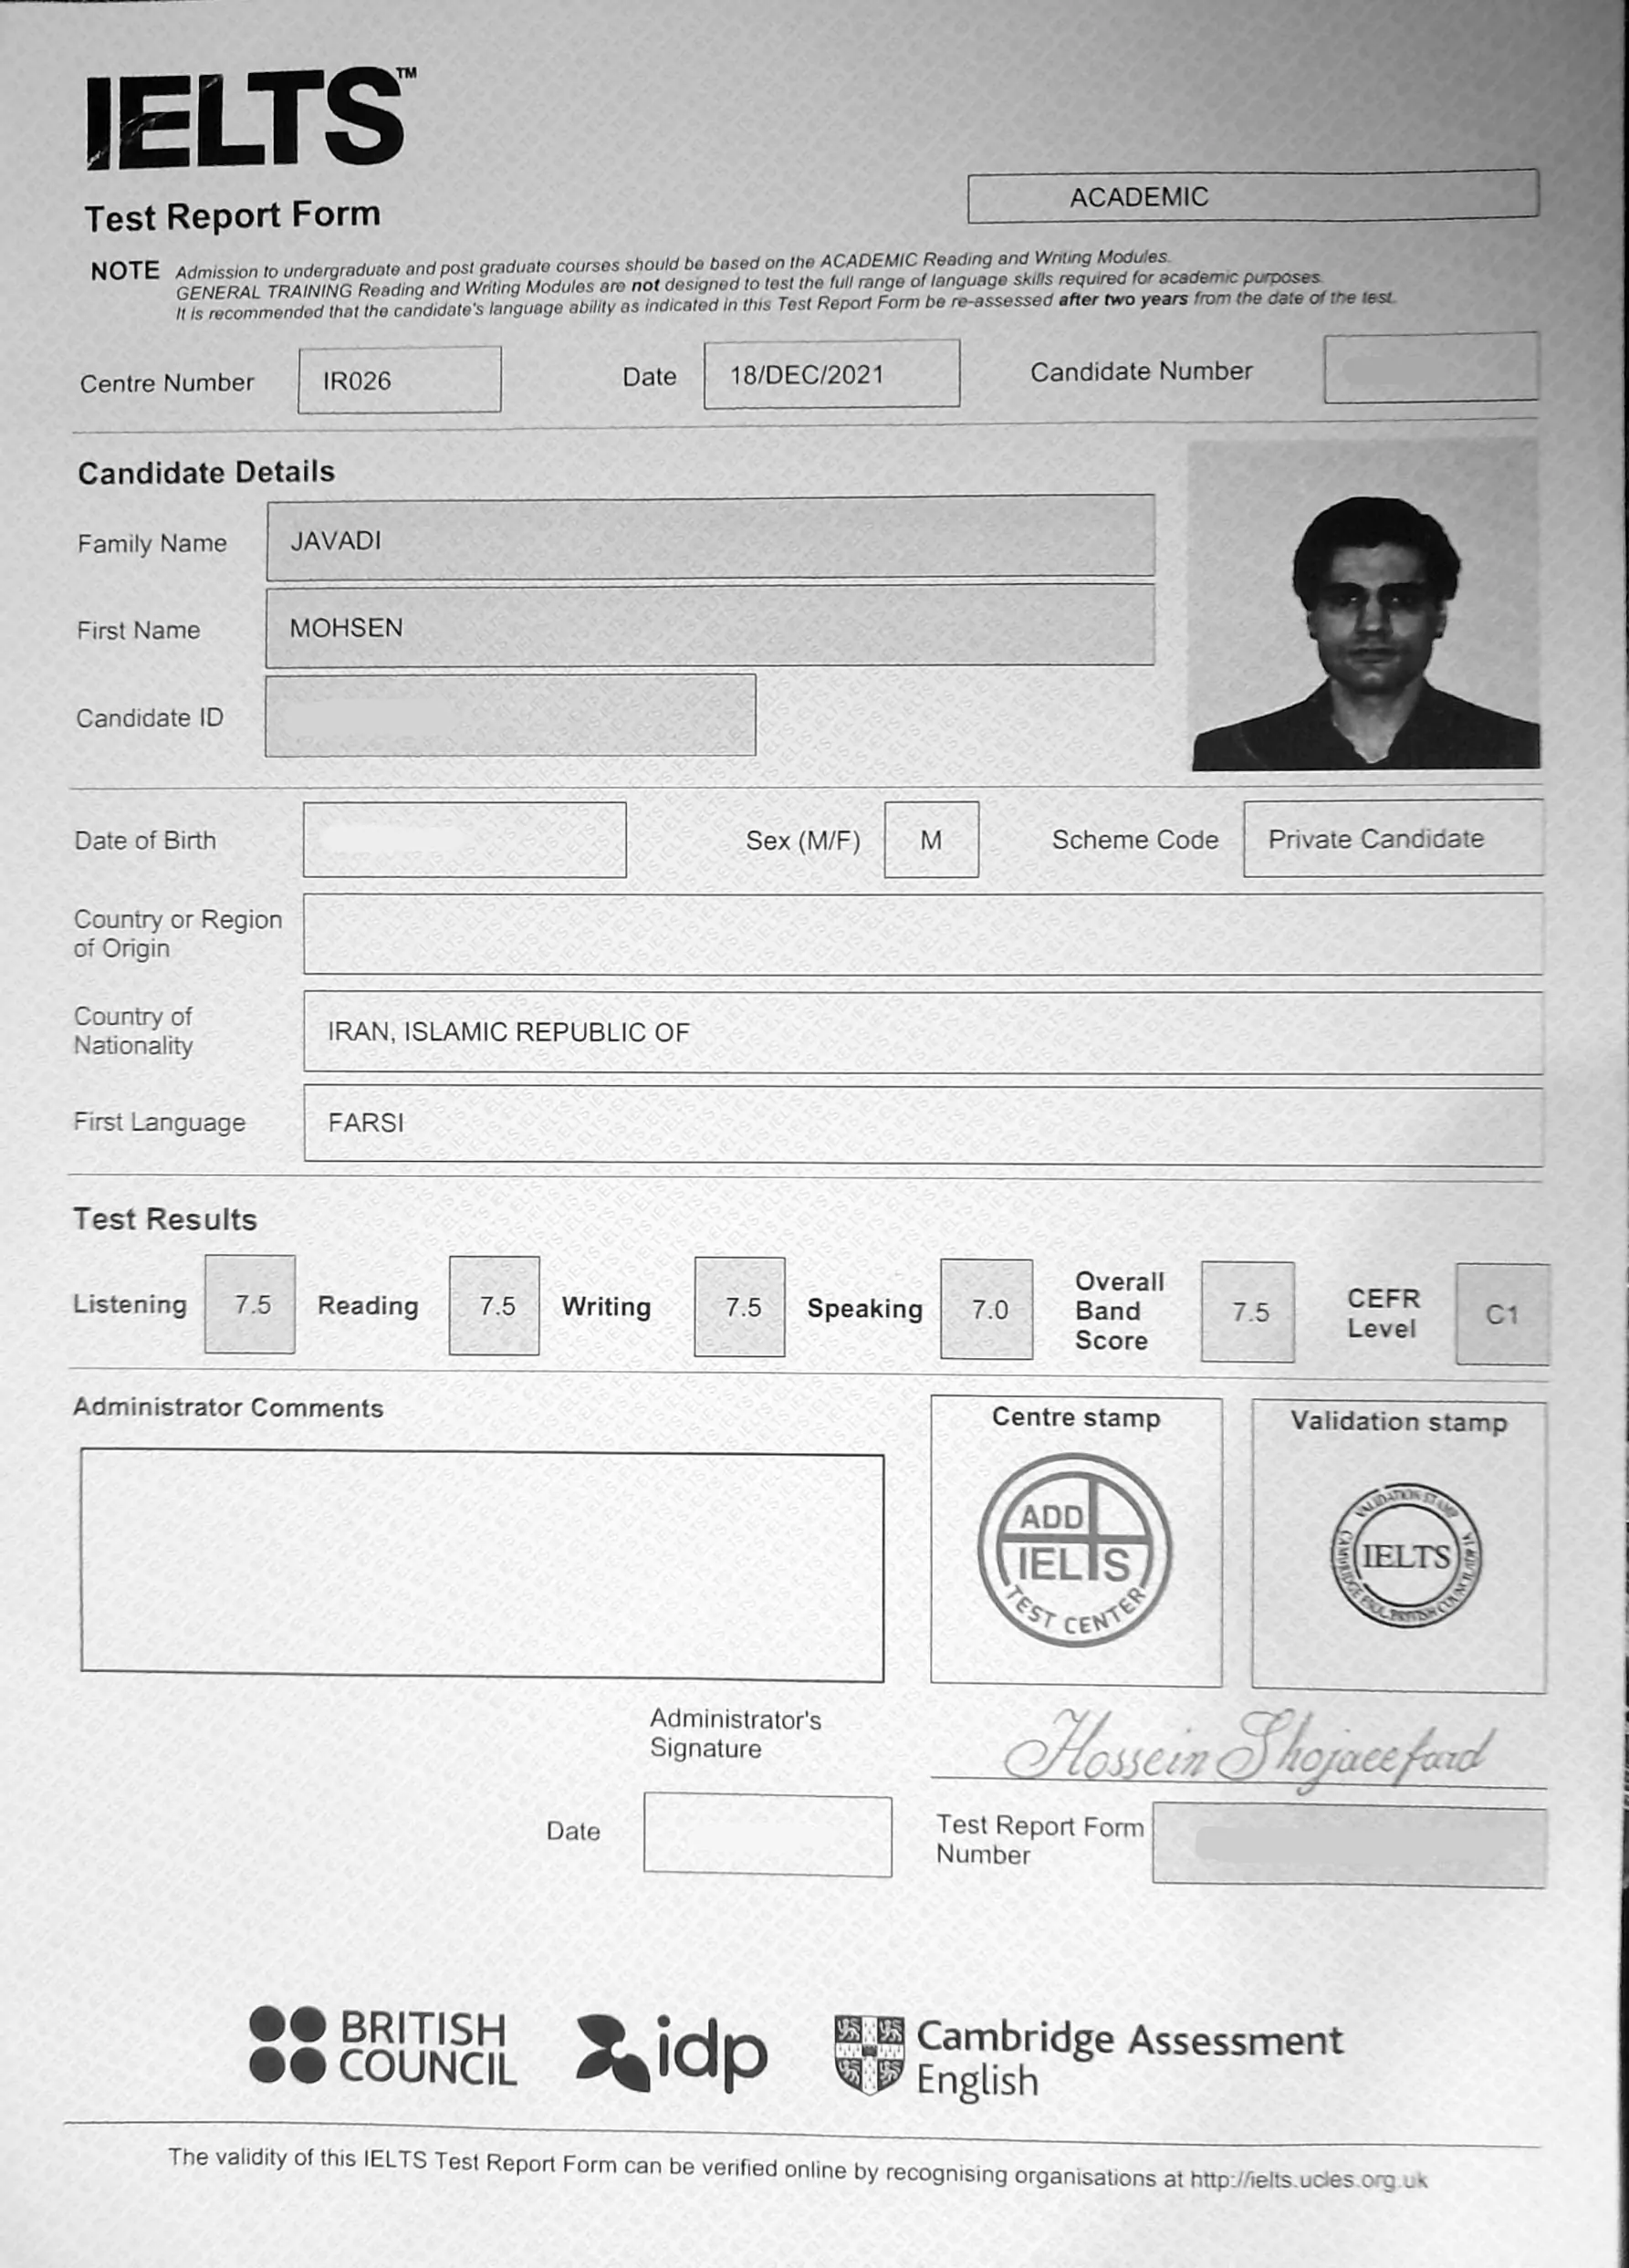The image size is (1629, 2268).
Task: Click the Administrator's Signature label
Action: pos(735,1733)
